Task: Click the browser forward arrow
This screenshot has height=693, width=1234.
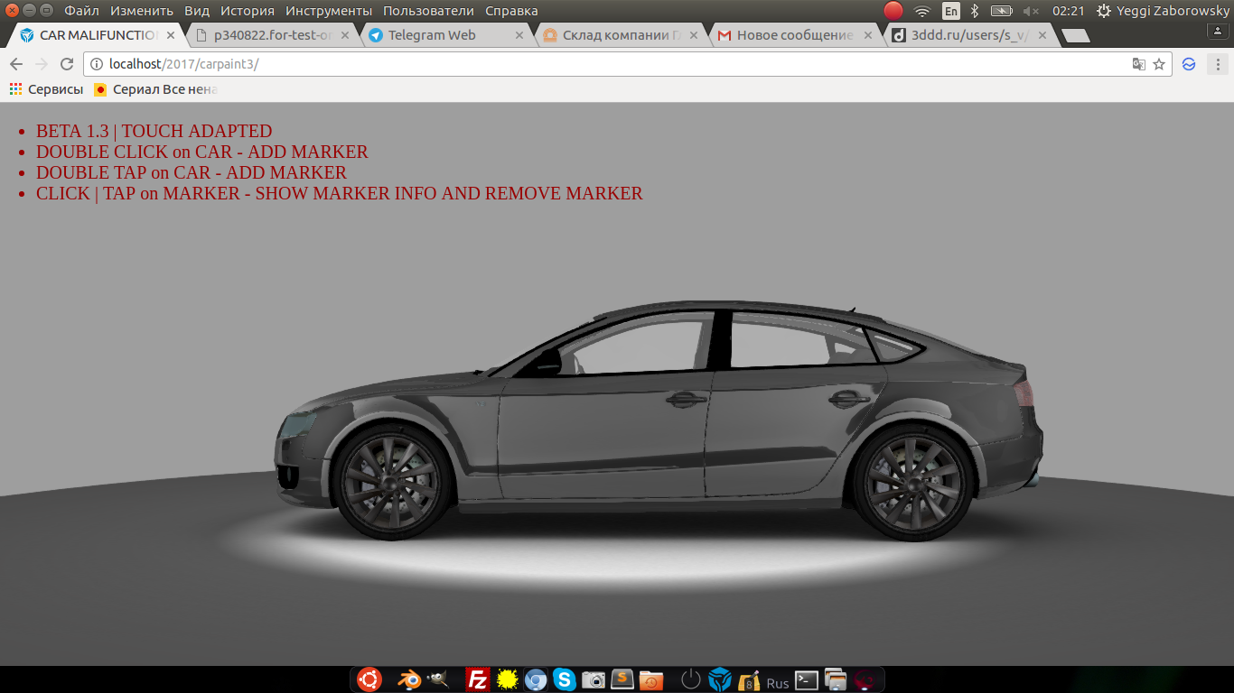Action: [x=41, y=64]
